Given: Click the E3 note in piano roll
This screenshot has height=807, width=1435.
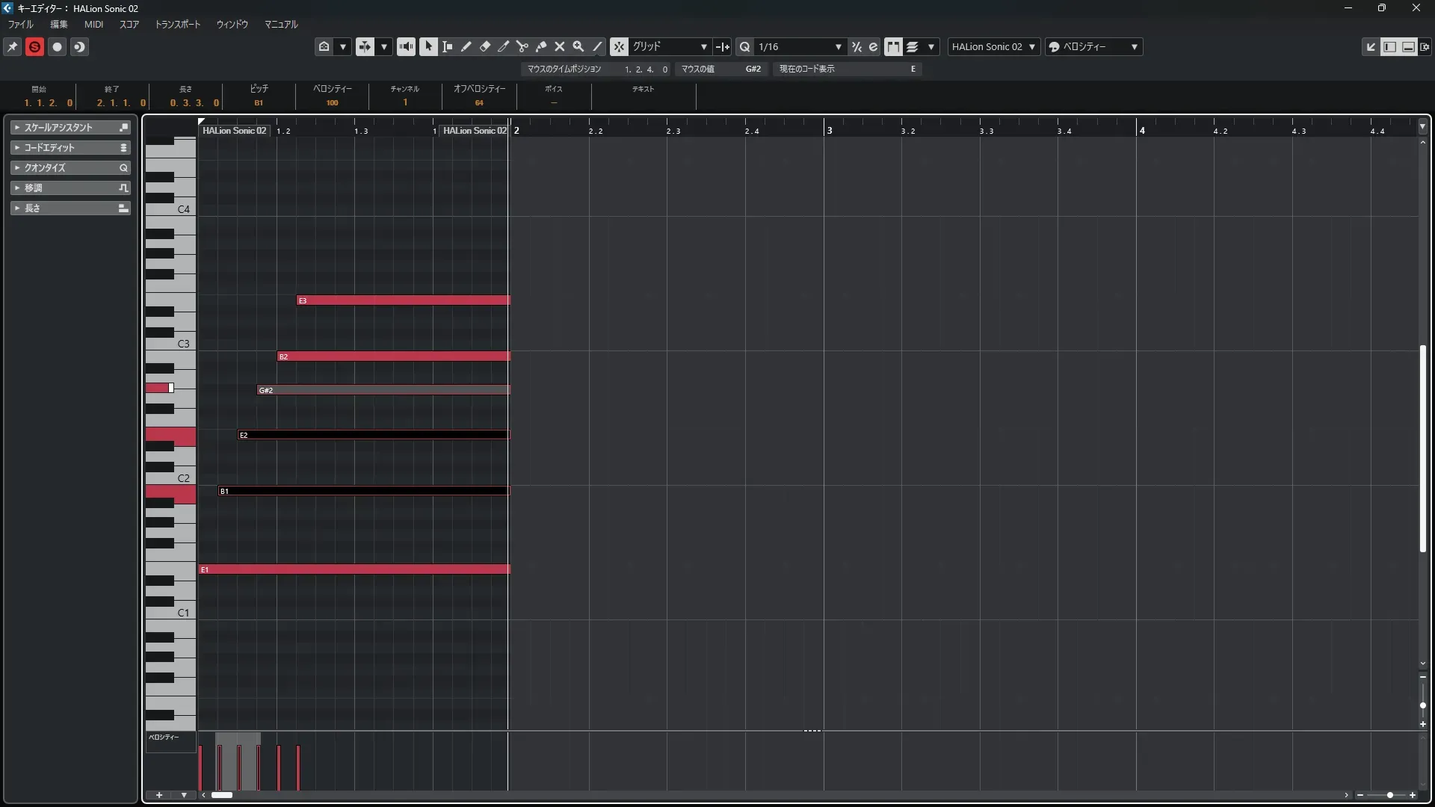Looking at the screenshot, I should pyautogui.click(x=404, y=300).
